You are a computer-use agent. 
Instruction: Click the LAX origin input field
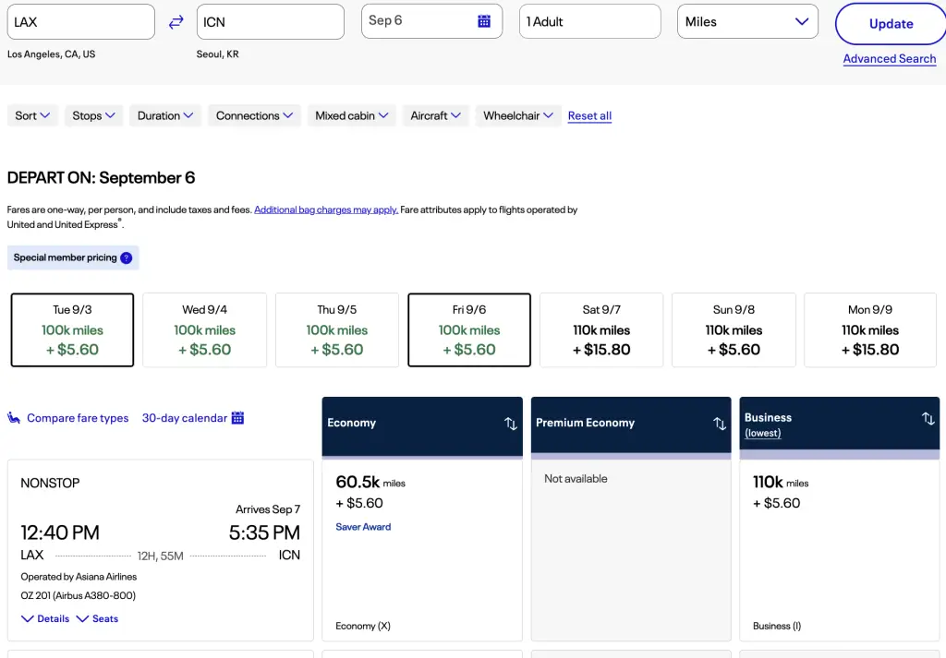(x=81, y=22)
